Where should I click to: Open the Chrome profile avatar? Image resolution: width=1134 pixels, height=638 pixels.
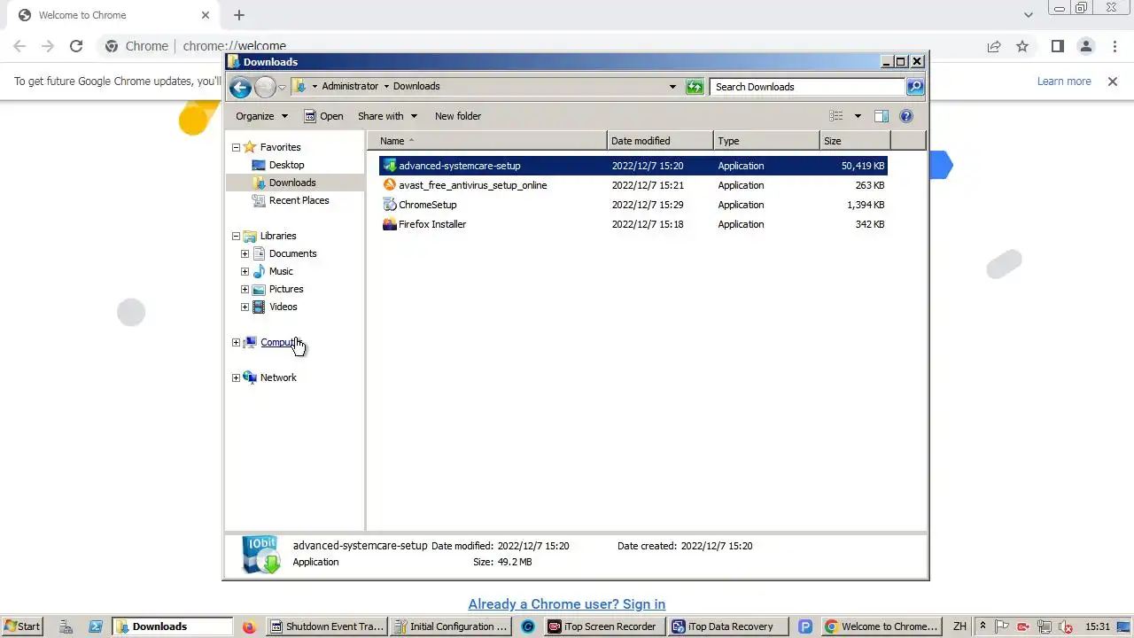[x=1085, y=46]
